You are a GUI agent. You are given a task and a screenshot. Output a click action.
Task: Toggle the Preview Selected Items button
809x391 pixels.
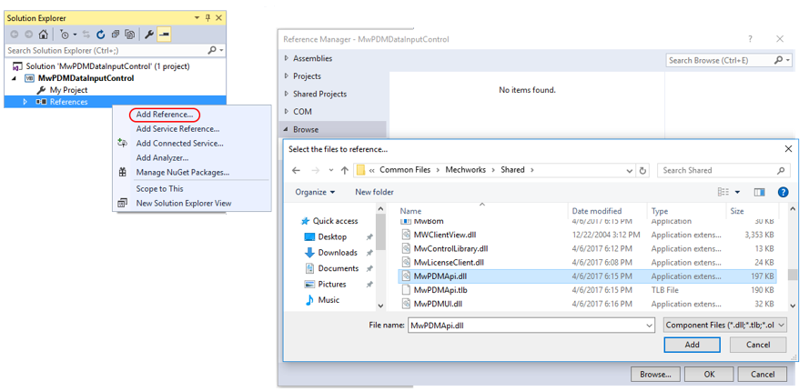pos(164,35)
